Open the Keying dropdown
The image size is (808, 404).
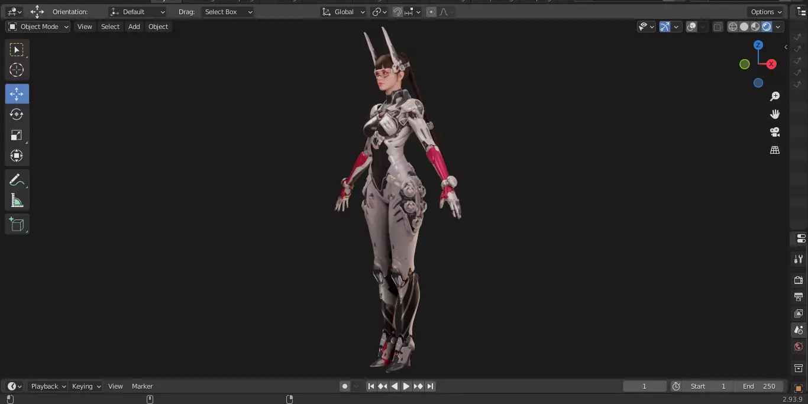[x=85, y=386]
